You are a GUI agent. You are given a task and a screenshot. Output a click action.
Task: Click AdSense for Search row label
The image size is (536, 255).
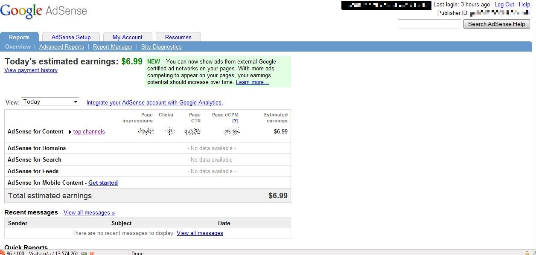(35, 159)
